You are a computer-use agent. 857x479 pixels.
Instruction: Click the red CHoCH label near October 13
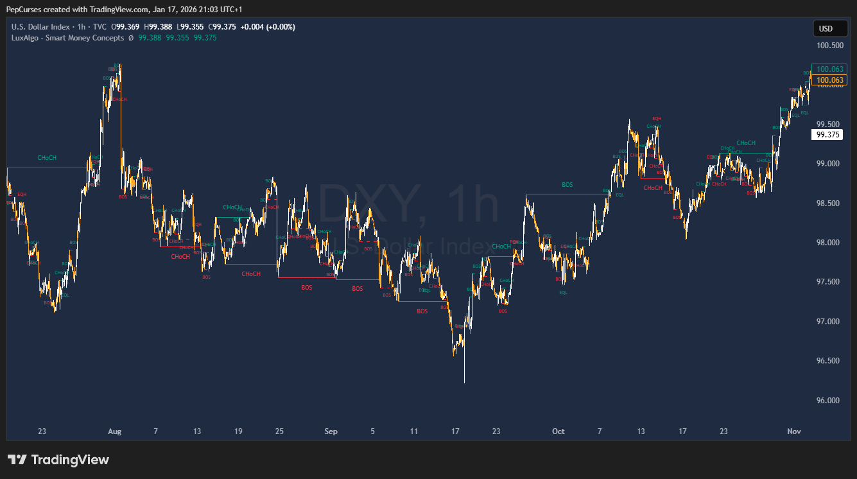652,188
